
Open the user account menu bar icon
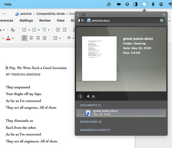161,4
